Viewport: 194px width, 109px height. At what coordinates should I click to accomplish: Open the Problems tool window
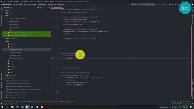point(32,102)
